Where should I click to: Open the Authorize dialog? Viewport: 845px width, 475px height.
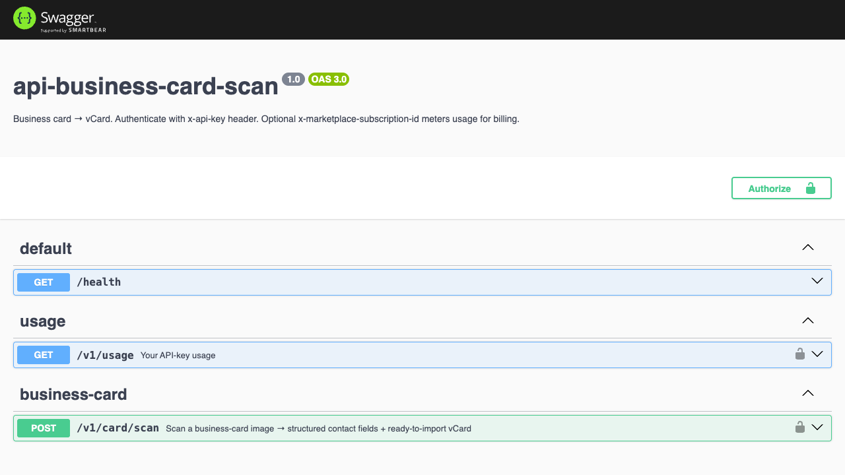[781, 188]
